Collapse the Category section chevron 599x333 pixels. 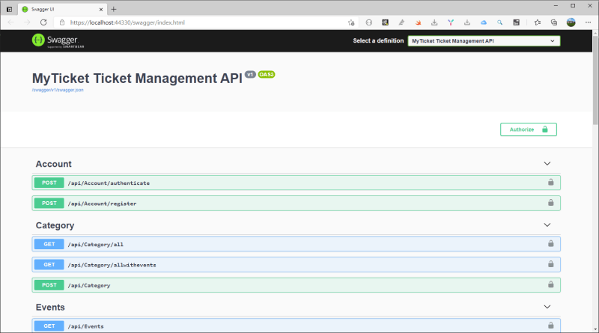coord(547,225)
